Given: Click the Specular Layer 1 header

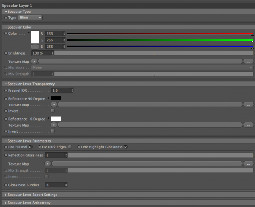Looking at the screenshot, I should click(x=128, y=6).
